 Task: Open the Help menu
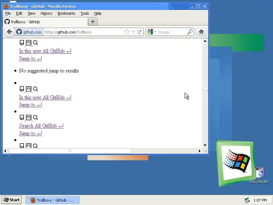coord(98,13)
